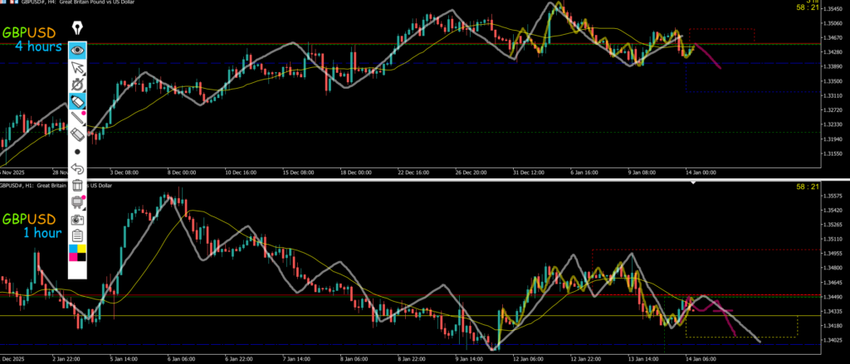Toggle annotation visibility with the eye icon
This screenshot has width=850, height=364.
(x=78, y=50)
